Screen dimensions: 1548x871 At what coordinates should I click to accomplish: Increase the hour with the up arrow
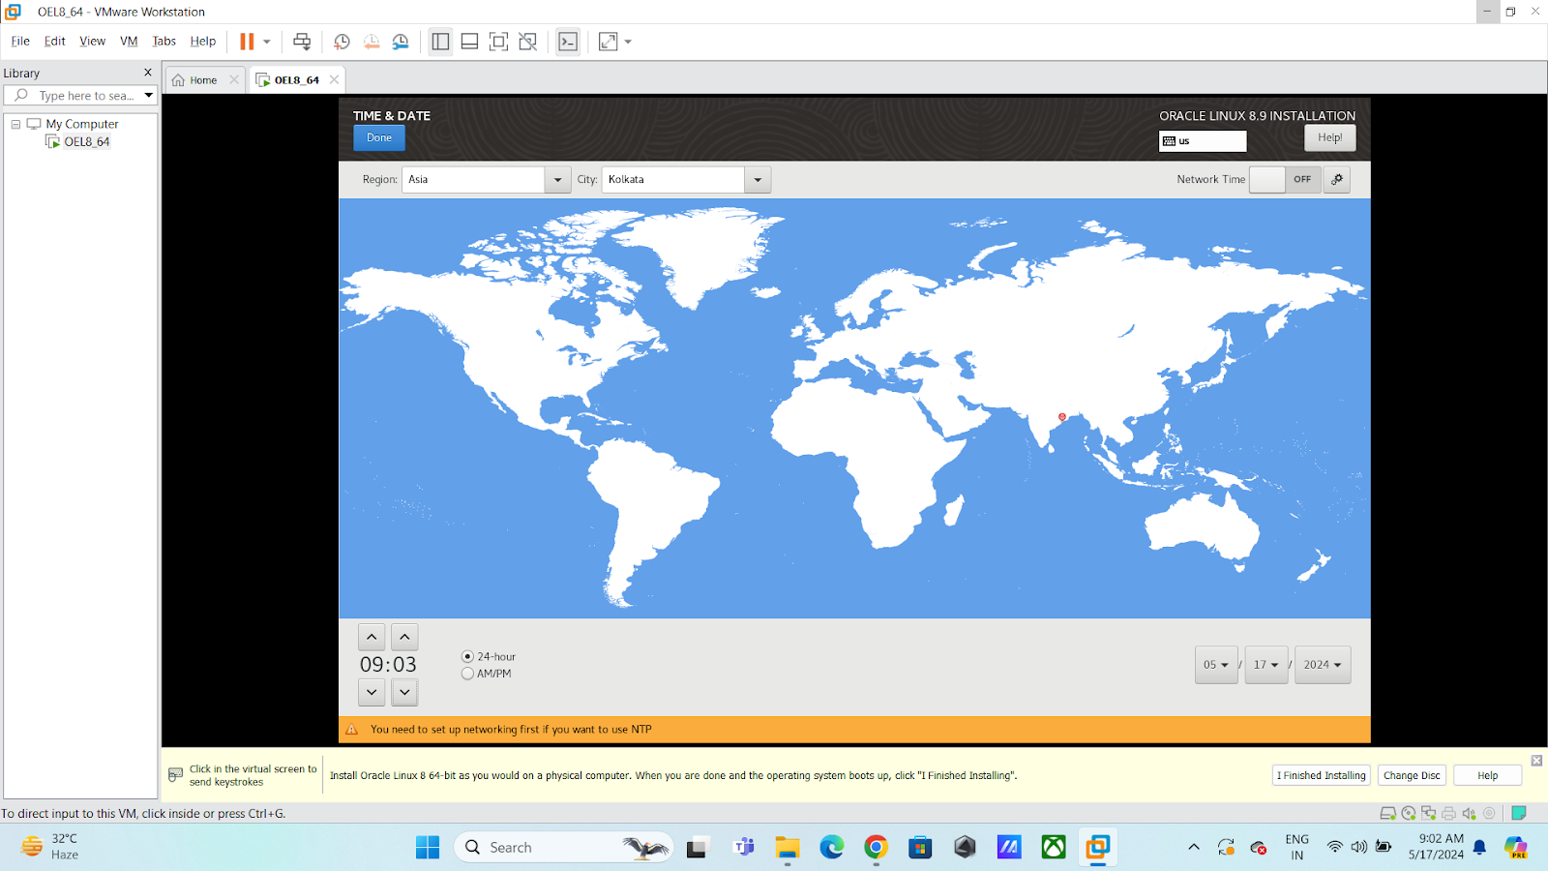(x=372, y=637)
